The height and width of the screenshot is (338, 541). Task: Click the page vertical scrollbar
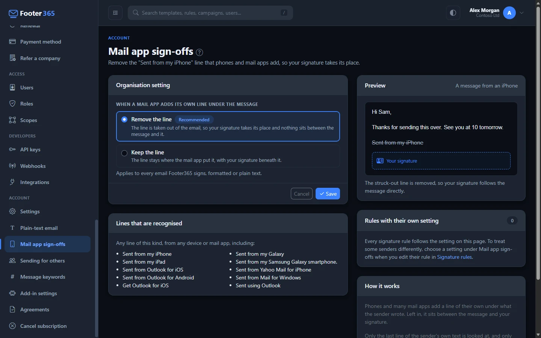(538, 143)
